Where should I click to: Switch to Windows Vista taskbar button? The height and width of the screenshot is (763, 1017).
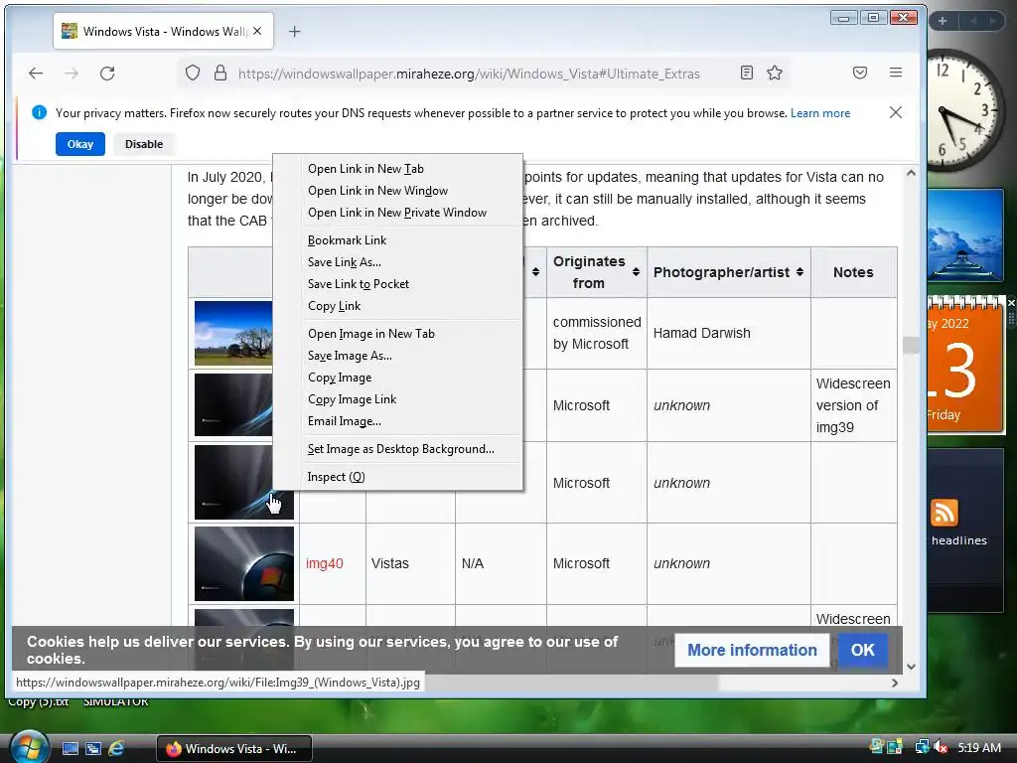234,749
